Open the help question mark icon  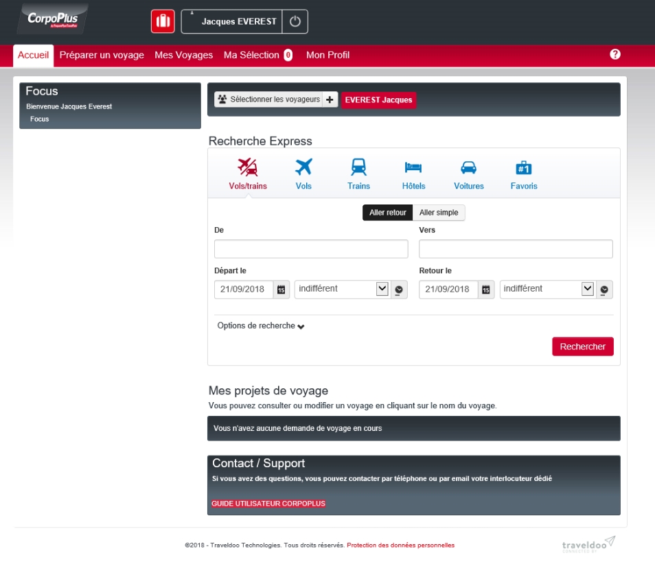pos(615,54)
